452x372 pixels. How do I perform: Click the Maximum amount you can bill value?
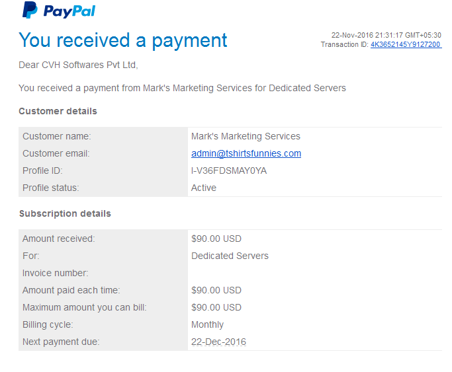tap(216, 307)
